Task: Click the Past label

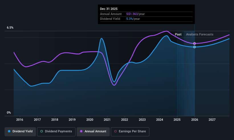Action: click(178, 34)
